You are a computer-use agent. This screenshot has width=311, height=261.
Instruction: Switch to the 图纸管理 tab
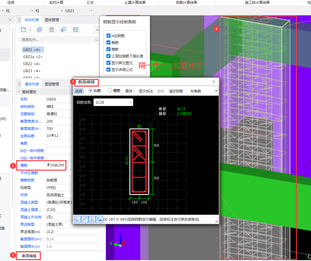tap(52, 20)
